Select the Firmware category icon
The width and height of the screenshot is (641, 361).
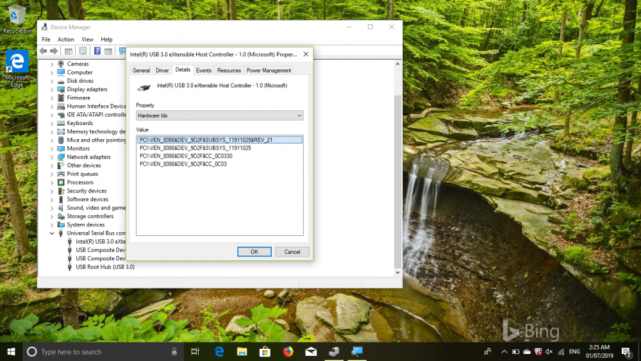[61, 97]
